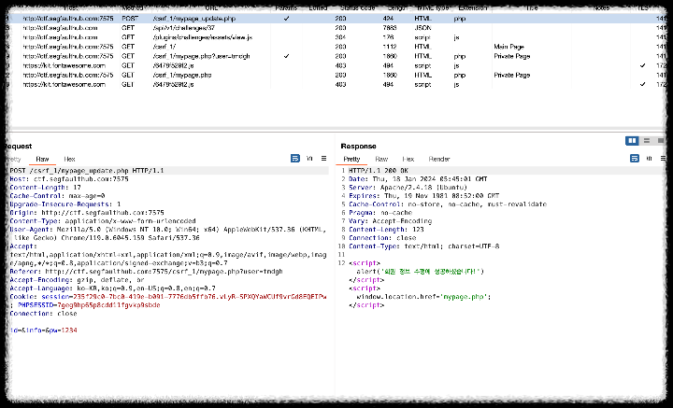The height and width of the screenshot is (408, 673).
Task: Toggle non-printable characters (\n) in Request pane
Action: (309, 159)
